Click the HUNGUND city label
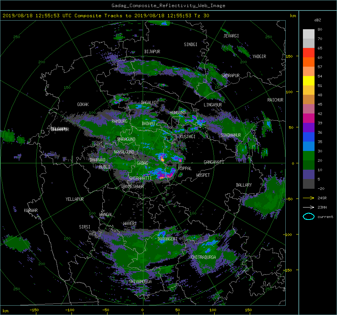Screen dimensions: 337x315 point(177,113)
